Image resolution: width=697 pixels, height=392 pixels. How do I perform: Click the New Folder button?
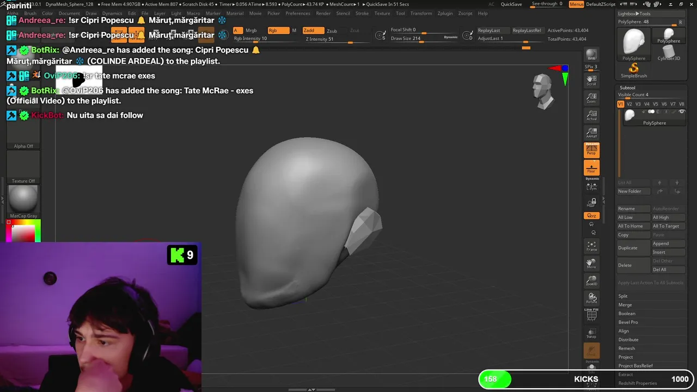633,191
